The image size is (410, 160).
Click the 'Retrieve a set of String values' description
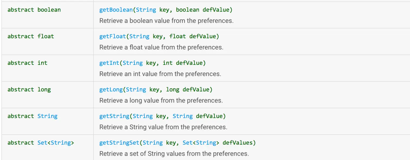point(174,153)
